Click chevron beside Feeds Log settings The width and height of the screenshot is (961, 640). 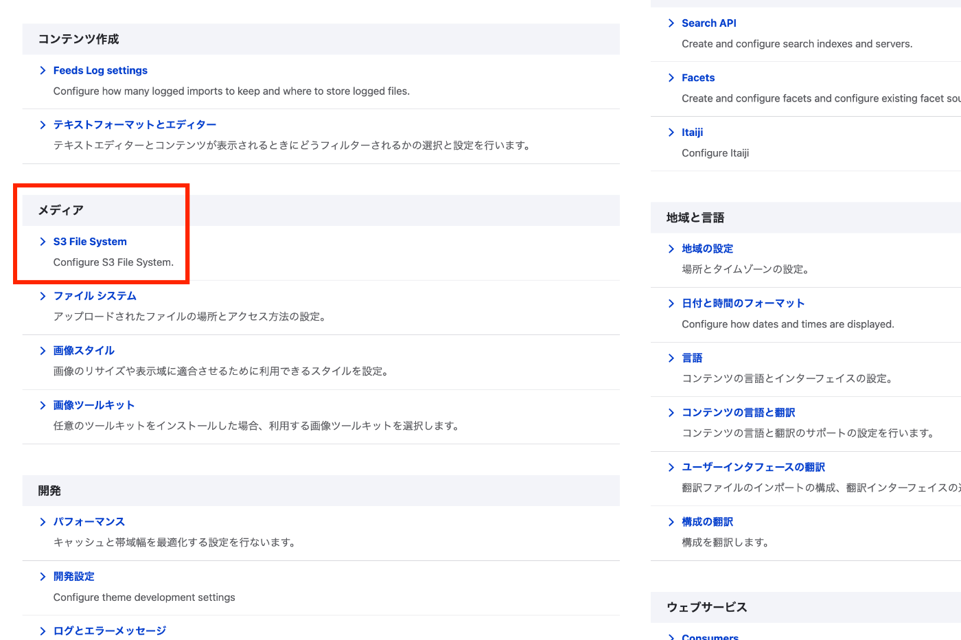[43, 70]
